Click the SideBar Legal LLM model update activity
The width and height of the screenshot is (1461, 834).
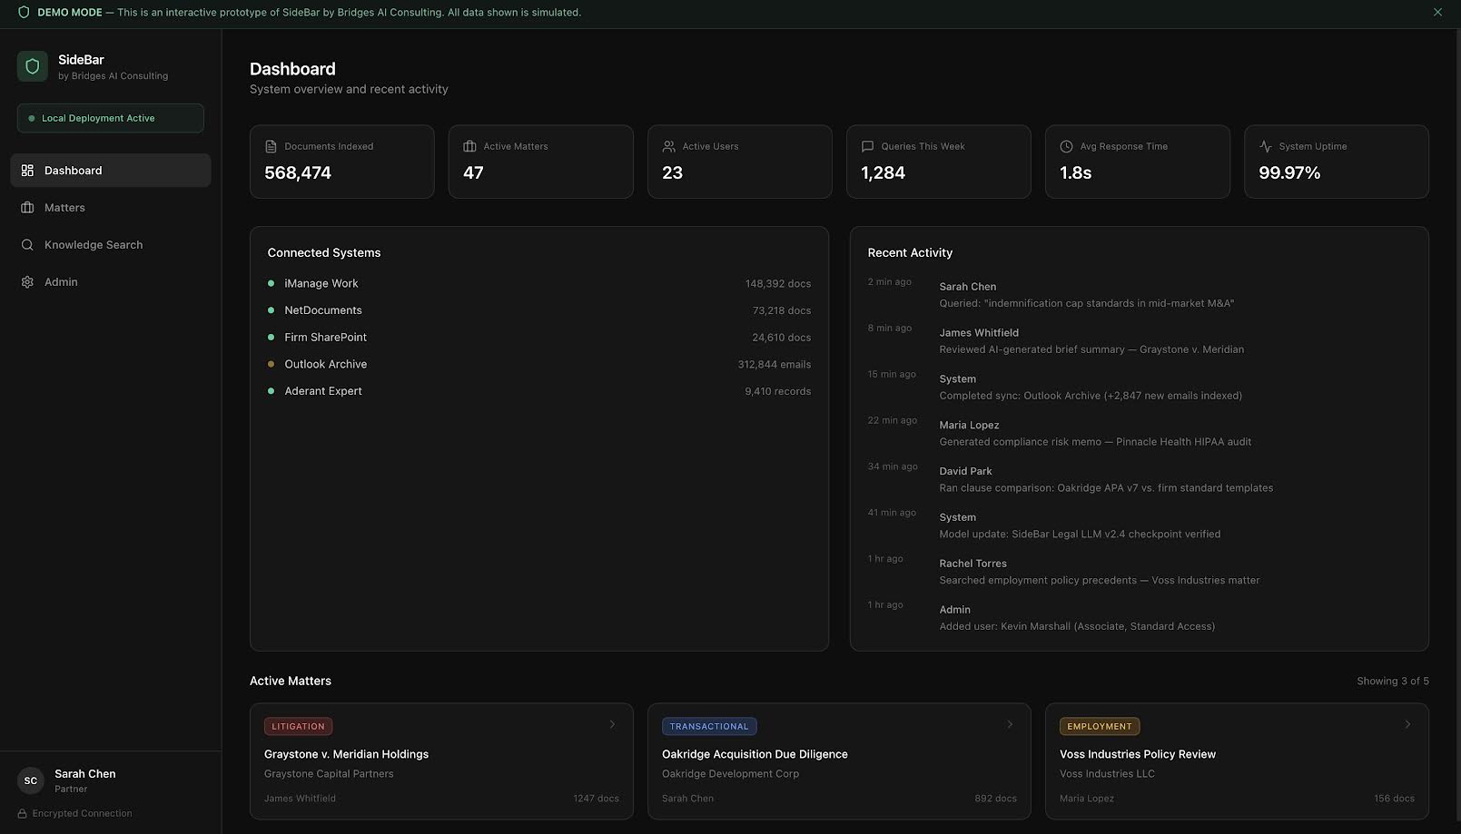click(1139, 525)
